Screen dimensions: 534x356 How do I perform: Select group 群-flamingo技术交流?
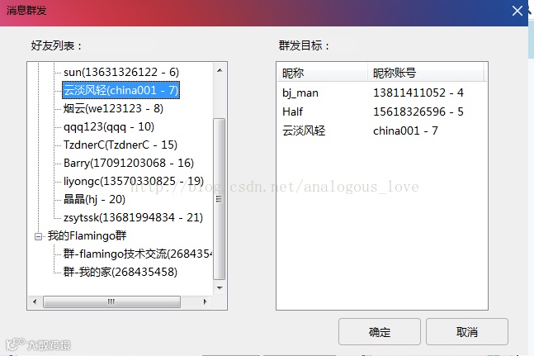(x=138, y=254)
